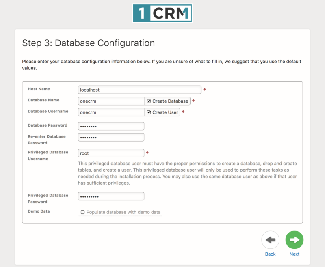Select the Privileged Database Username field showing root
This screenshot has width=325, height=267.
pyautogui.click(x=110, y=153)
